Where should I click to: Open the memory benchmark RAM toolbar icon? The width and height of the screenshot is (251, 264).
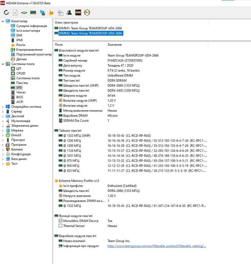pyautogui.click(x=33, y=12)
